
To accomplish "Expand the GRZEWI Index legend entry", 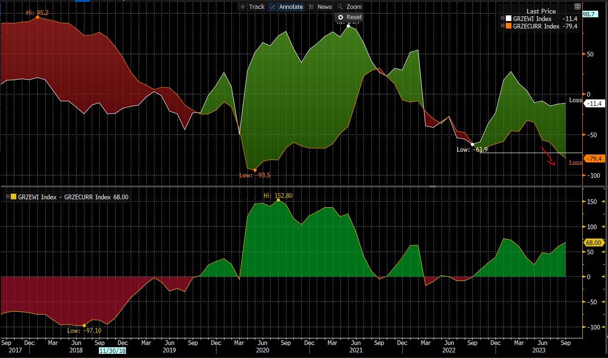I will tap(503, 19).
